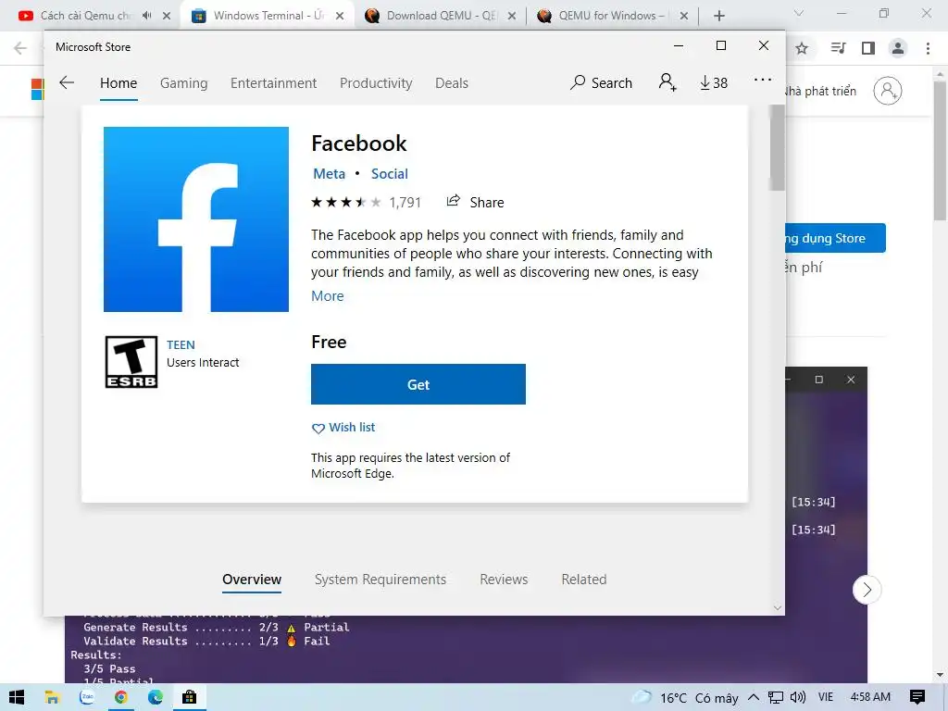Open the Windows Start menu

click(x=17, y=697)
